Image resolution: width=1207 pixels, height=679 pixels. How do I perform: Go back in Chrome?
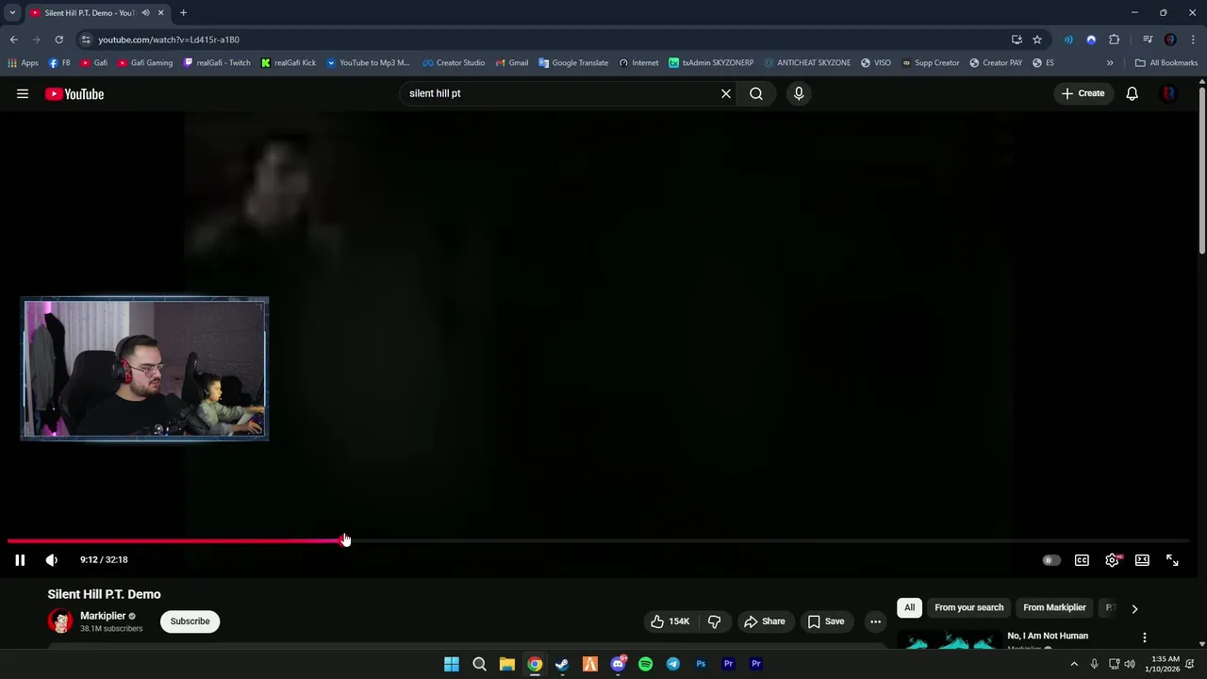(14, 40)
